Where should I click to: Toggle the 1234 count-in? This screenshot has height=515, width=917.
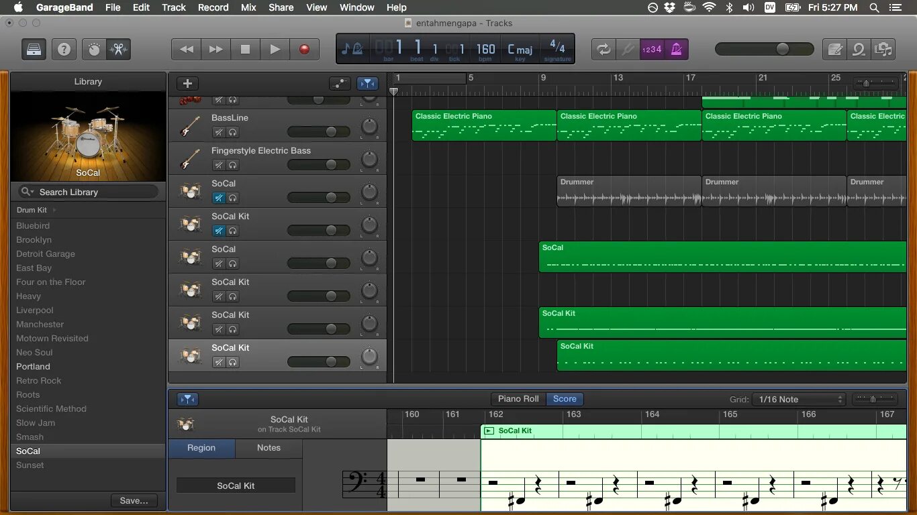point(651,48)
